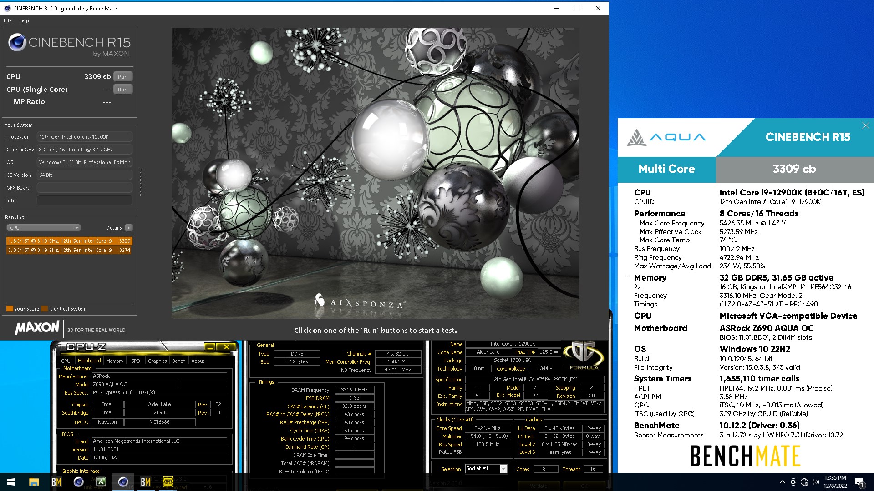The image size is (874, 491).
Task: Click the brown Identical System legend swatch
Action: point(44,309)
